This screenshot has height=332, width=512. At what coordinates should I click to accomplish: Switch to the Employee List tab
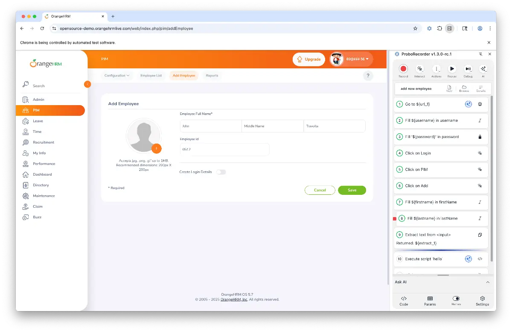[x=151, y=76]
